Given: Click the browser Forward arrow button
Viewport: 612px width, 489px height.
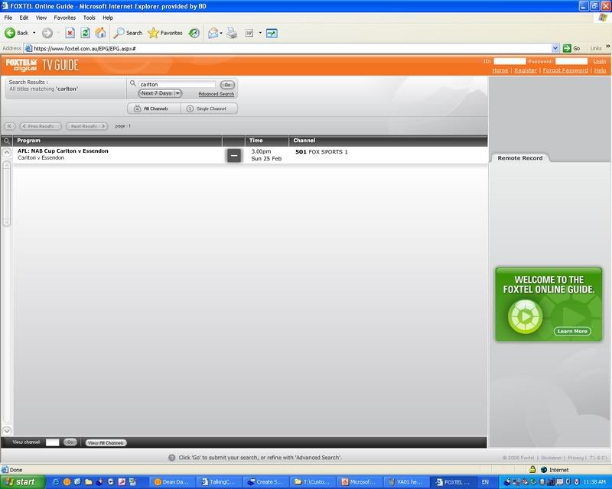Looking at the screenshot, I should tap(47, 33).
